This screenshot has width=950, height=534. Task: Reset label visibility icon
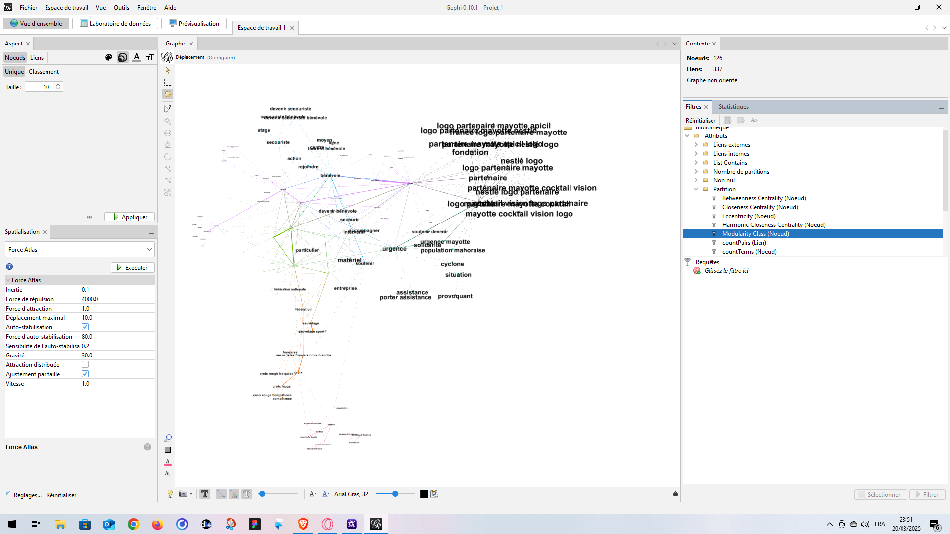pos(168,474)
